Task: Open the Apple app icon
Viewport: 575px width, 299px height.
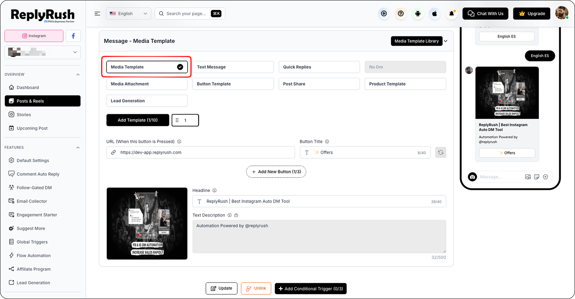Action: coord(435,13)
